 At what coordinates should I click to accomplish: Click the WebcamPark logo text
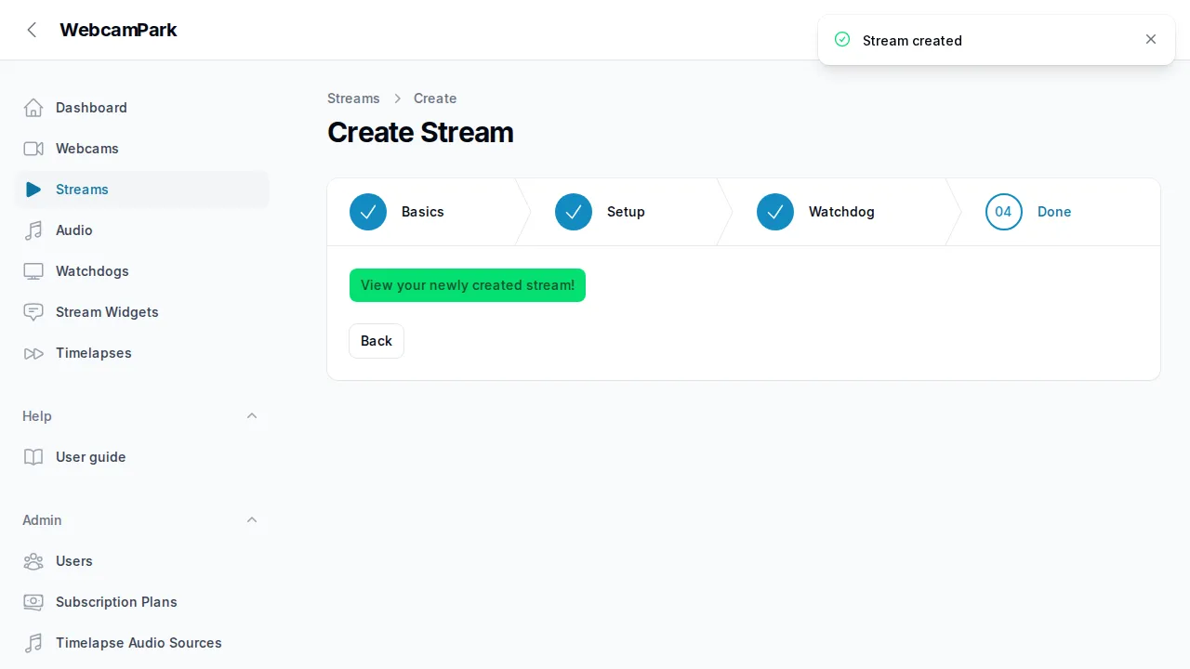point(118,30)
